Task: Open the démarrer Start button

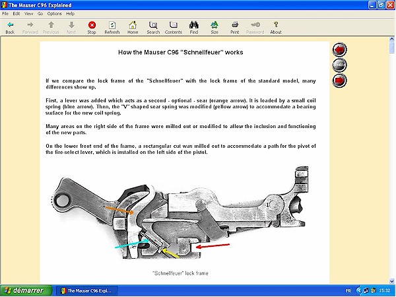Action: (x=26, y=290)
